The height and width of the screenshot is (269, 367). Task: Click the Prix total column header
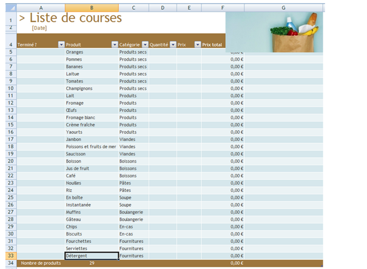tap(212, 44)
